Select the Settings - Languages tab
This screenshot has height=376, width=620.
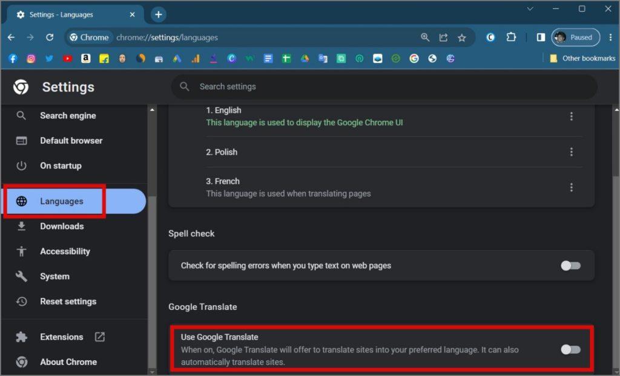(x=75, y=15)
